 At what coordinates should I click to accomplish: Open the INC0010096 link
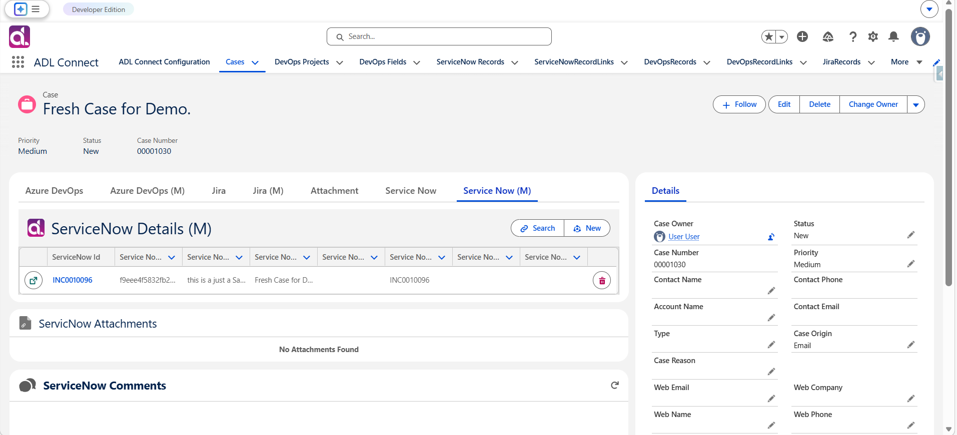73,280
